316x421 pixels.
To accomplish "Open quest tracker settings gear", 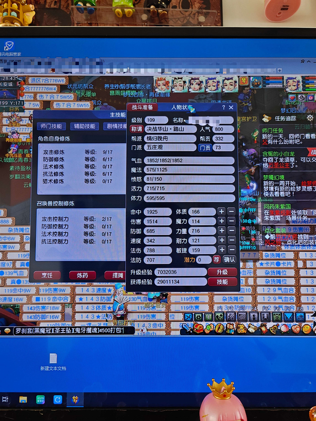I will point(310,117).
